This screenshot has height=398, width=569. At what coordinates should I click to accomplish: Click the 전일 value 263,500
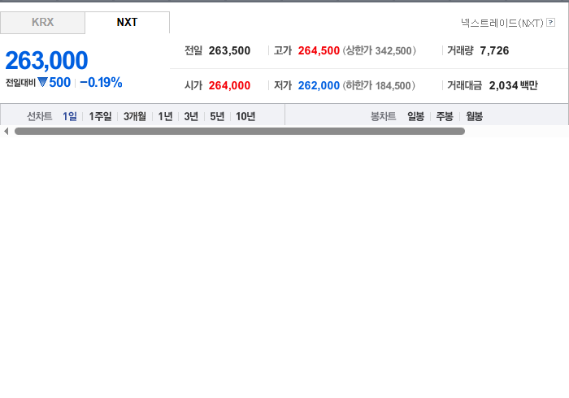pyautogui.click(x=229, y=50)
